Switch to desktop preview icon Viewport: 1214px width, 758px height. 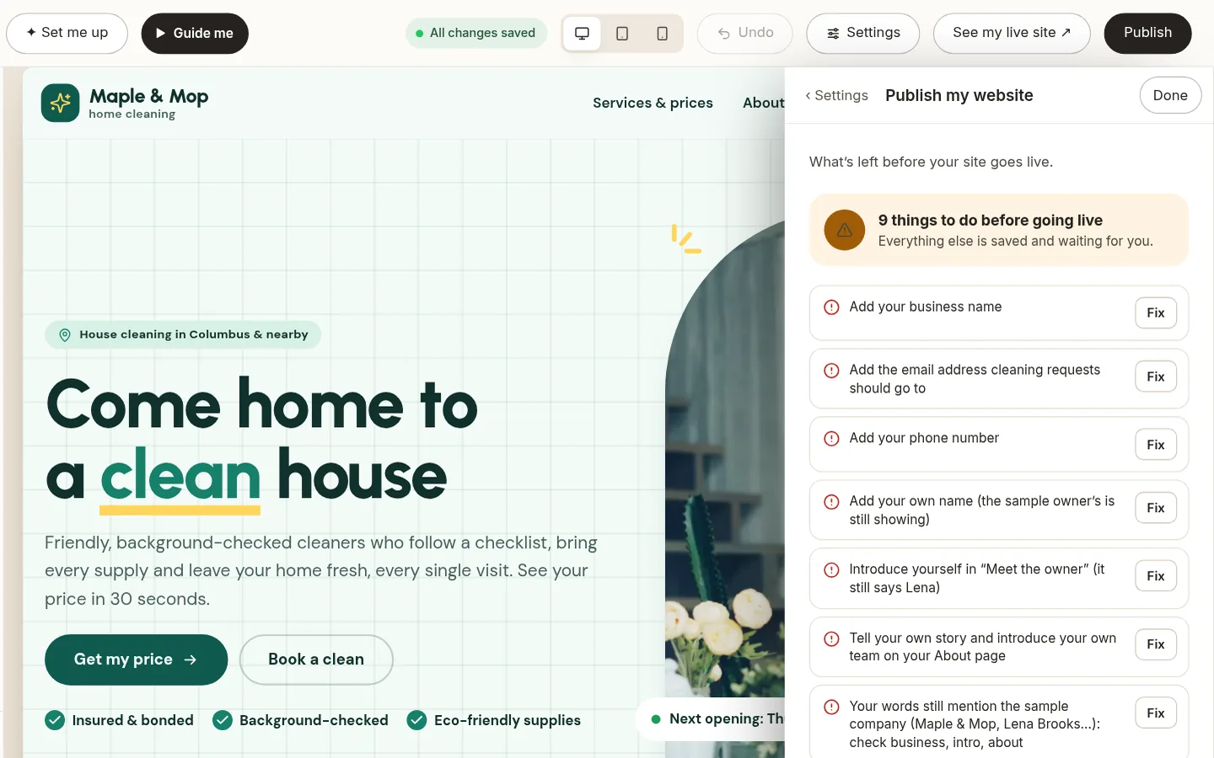[x=582, y=34]
